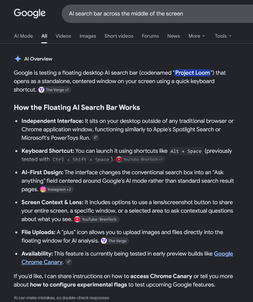Click the Google logo
Image resolution: width=253 pixels, height=302 pixels.
point(30,13)
